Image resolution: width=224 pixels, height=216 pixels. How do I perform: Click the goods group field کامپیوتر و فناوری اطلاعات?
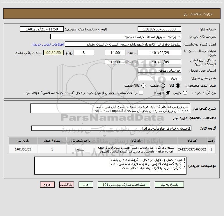coord(111,128)
